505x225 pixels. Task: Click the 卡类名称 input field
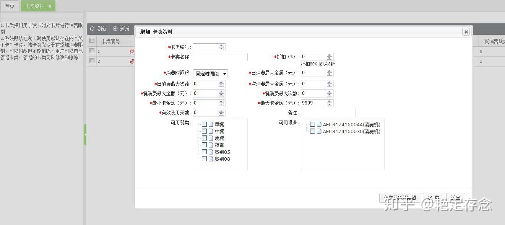pyautogui.click(x=220, y=57)
